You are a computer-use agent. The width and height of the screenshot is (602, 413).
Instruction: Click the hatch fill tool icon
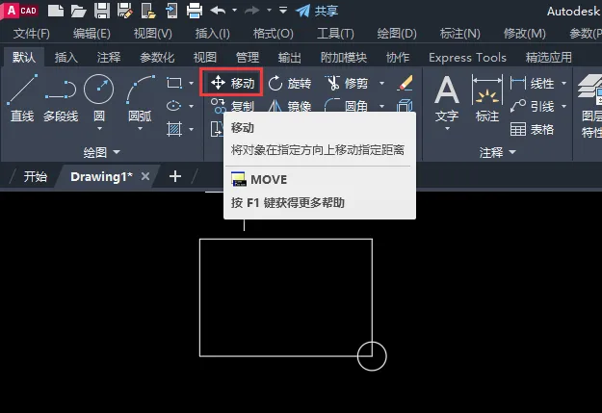tap(174, 129)
